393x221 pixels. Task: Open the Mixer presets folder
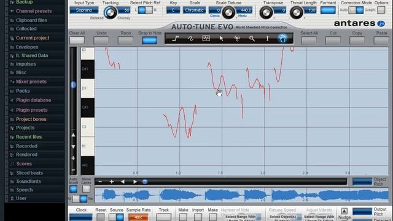pyautogui.click(x=31, y=82)
